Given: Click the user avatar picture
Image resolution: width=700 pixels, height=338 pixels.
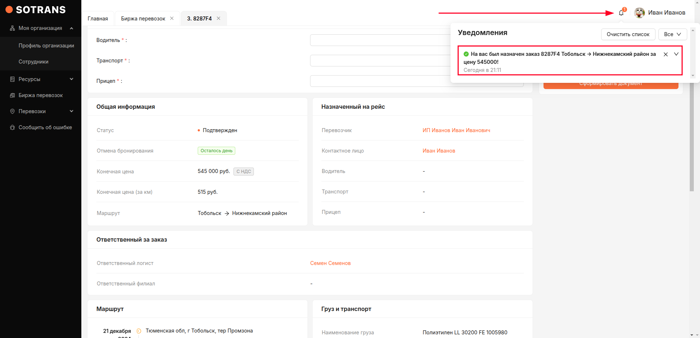Looking at the screenshot, I should tap(639, 13).
